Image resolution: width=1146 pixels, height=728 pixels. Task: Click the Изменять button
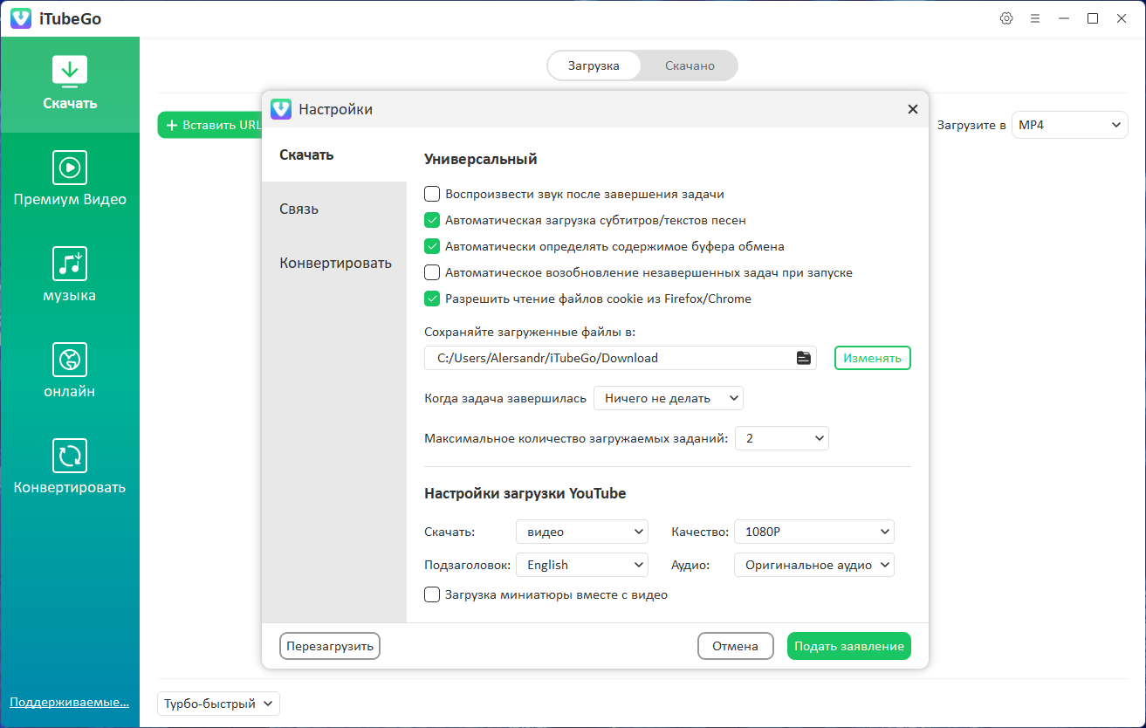[x=872, y=359]
